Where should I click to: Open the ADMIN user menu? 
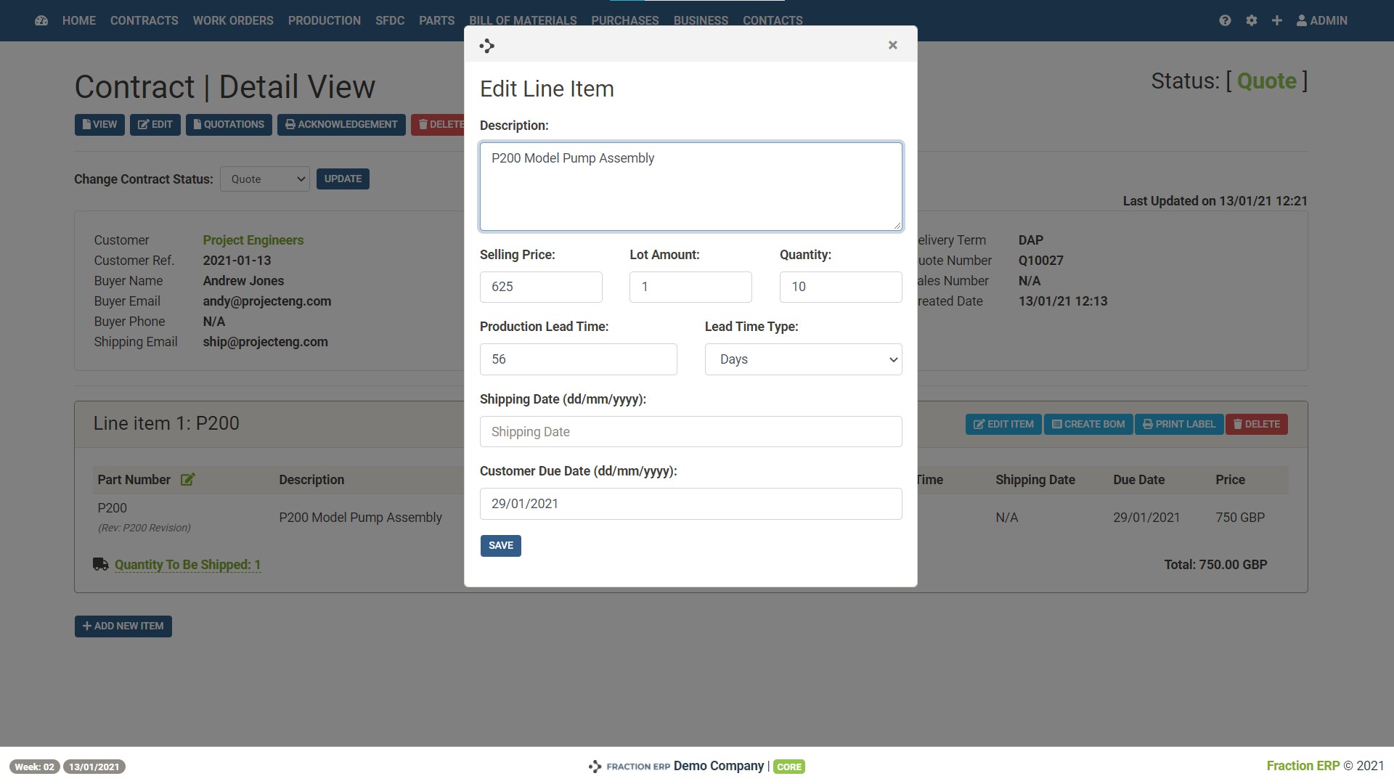click(x=1321, y=20)
